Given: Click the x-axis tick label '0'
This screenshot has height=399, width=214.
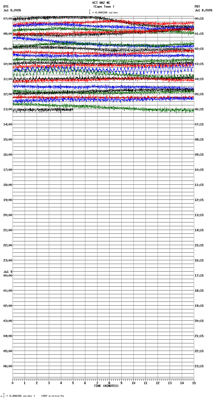Looking at the screenshot, I should point(13,383).
